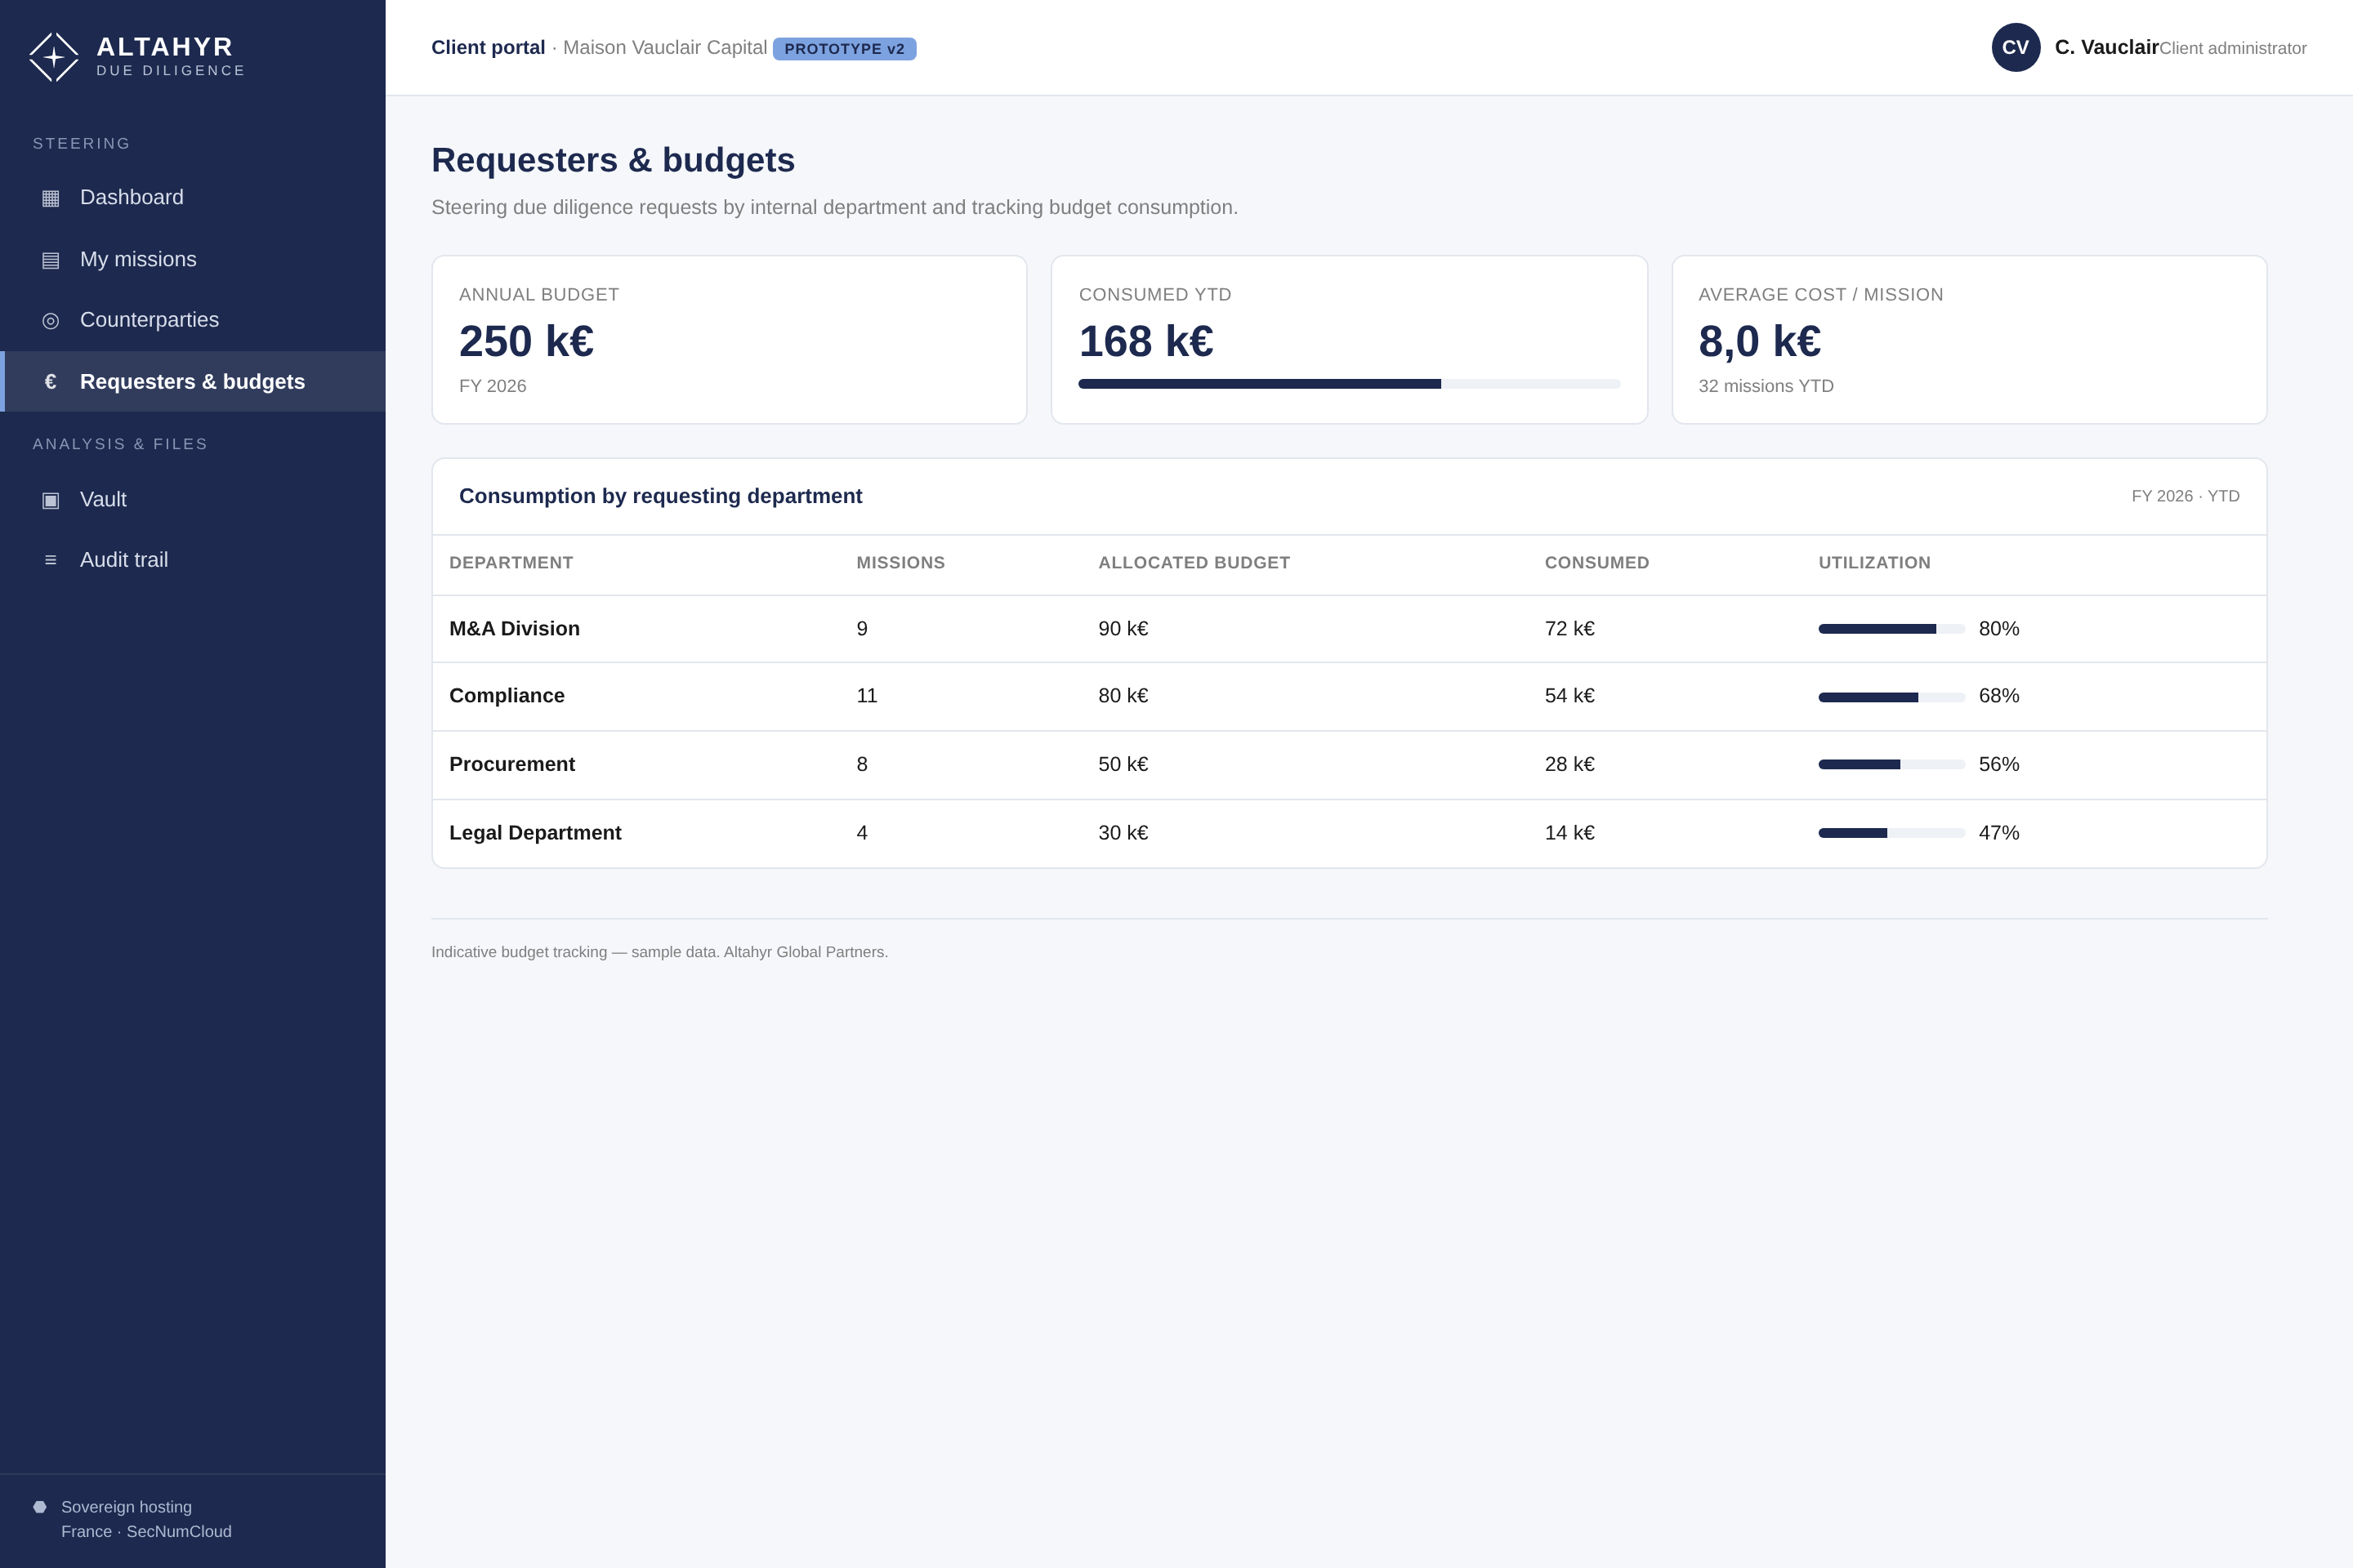
Task: Click the UTILIZATION column header
Action: 1875,563
